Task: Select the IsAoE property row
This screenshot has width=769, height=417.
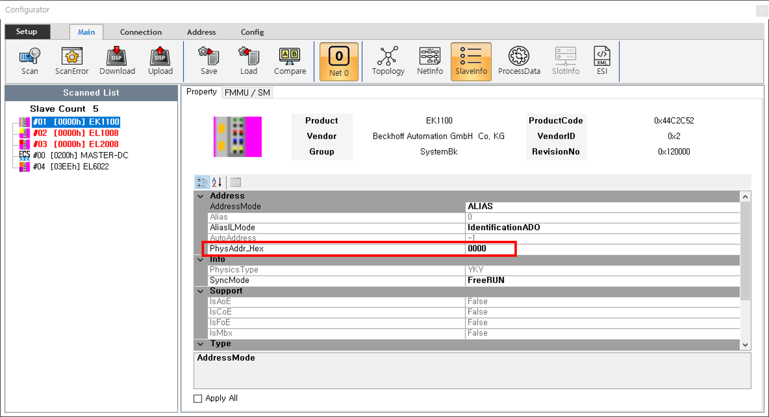Action: coord(474,301)
